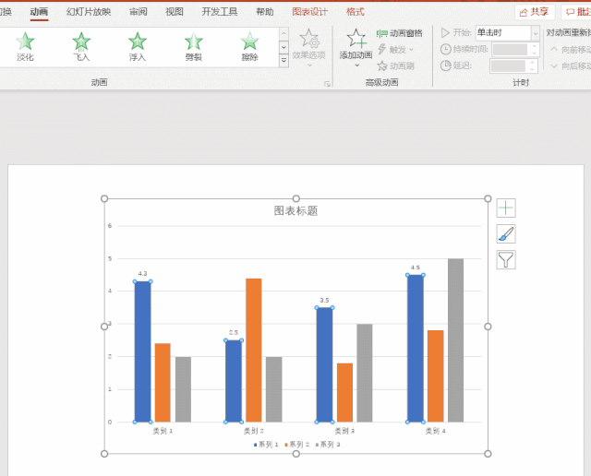This screenshot has height=476, width=591.
Task: Apply the 浮入 (Float In) animation effect
Action: point(138,46)
